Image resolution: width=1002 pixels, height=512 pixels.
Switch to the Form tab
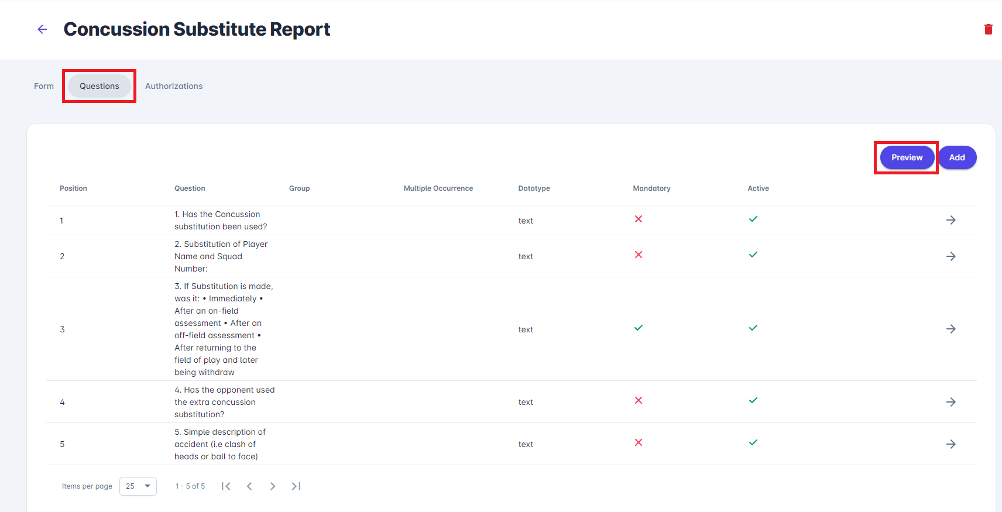click(44, 86)
